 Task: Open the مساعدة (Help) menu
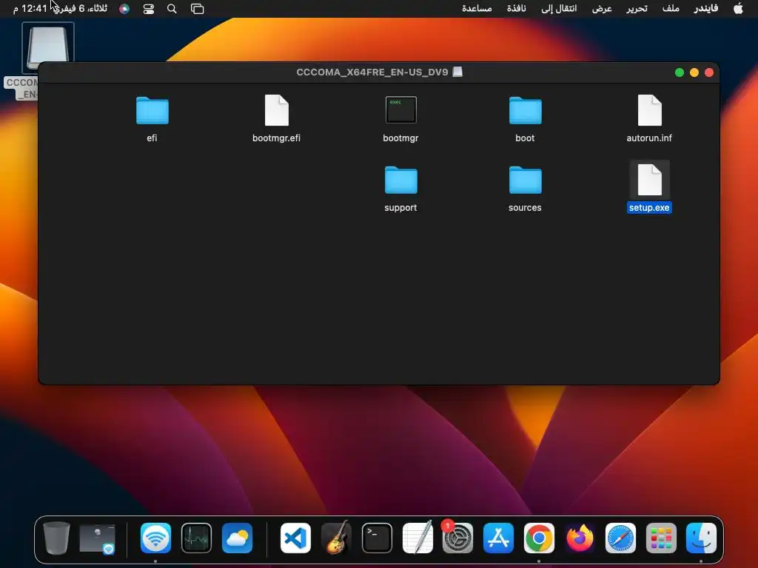point(477,8)
